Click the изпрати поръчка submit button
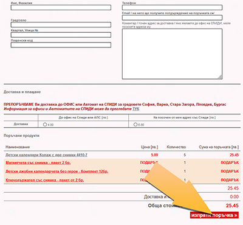This screenshot has width=243, height=225. (214, 215)
